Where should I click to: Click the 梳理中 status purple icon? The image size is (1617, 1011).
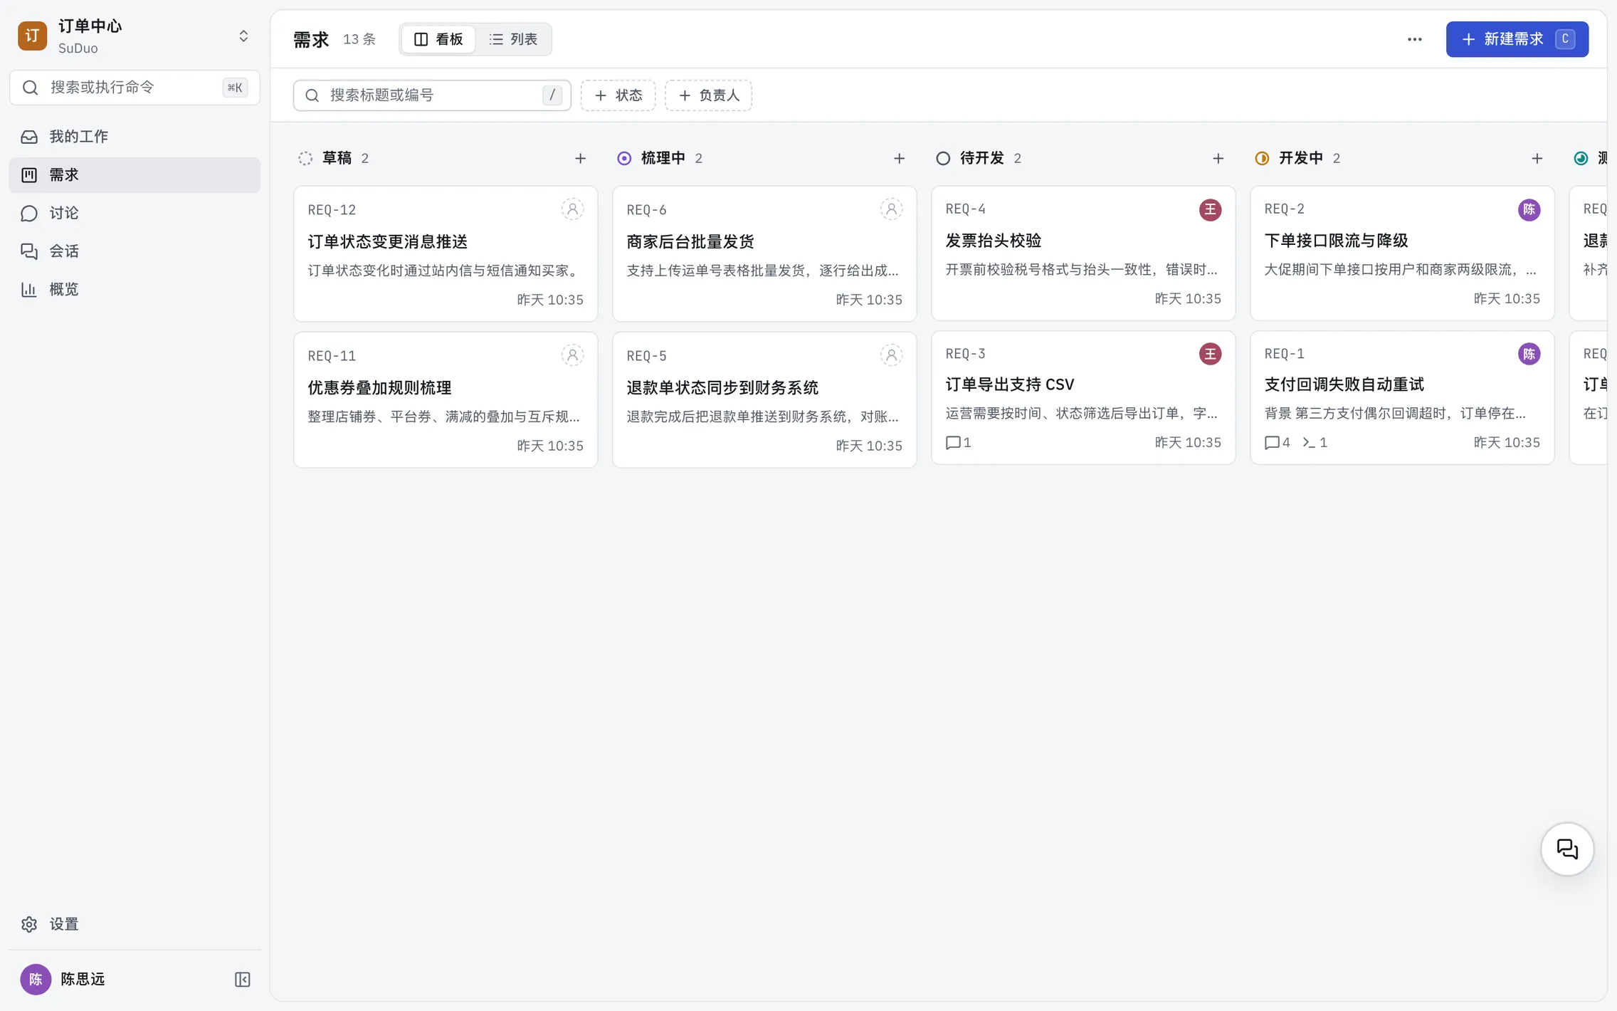pyautogui.click(x=624, y=158)
